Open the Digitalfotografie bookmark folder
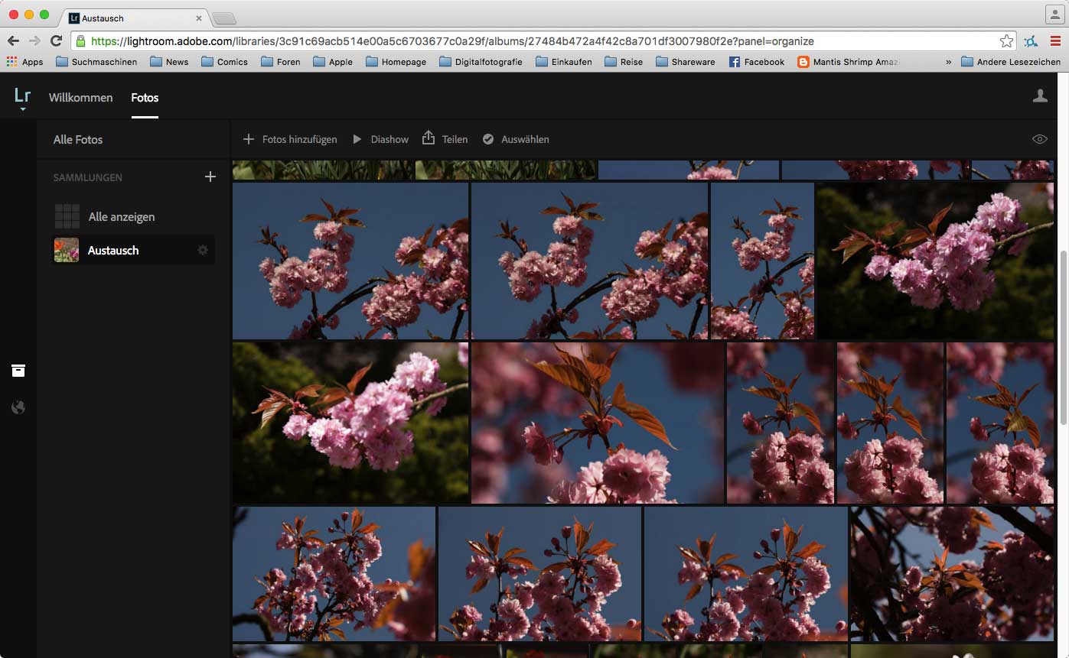 click(x=481, y=62)
